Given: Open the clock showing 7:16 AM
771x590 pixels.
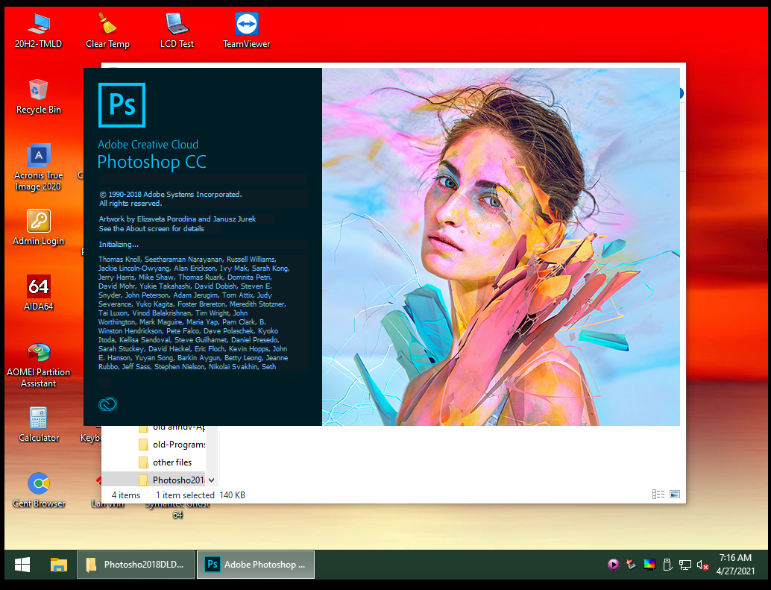Looking at the screenshot, I should point(736,565).
